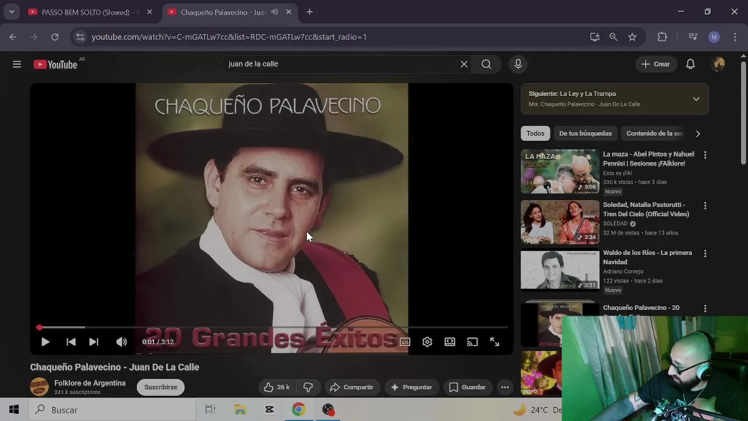Save the video with Guardar
Screen dimensions: 748x421
(x=467, y=387)
